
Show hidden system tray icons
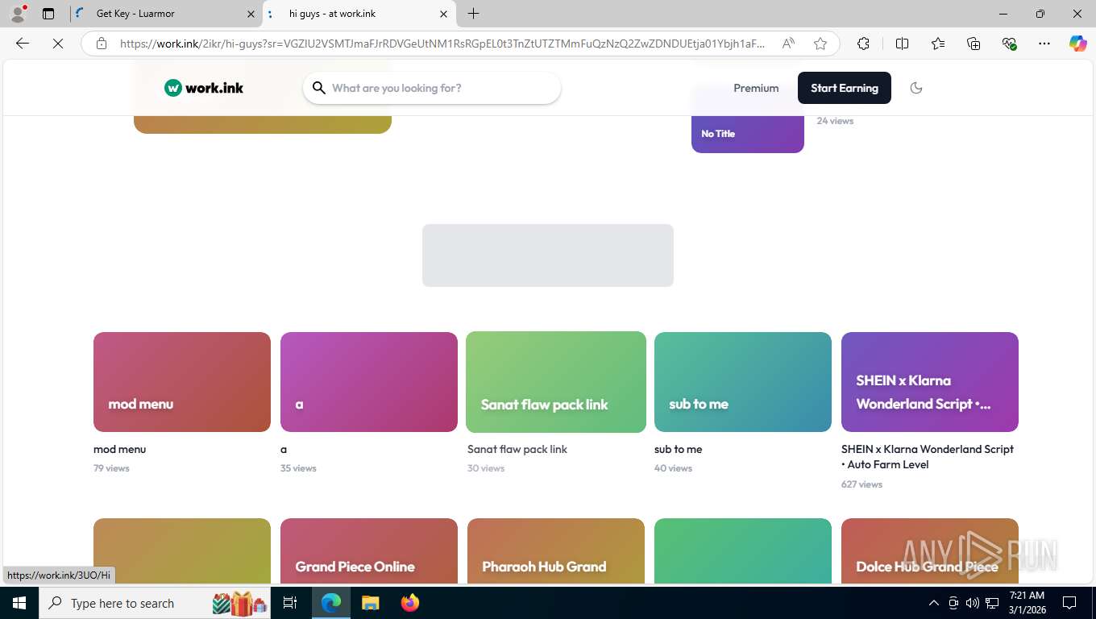933,603
